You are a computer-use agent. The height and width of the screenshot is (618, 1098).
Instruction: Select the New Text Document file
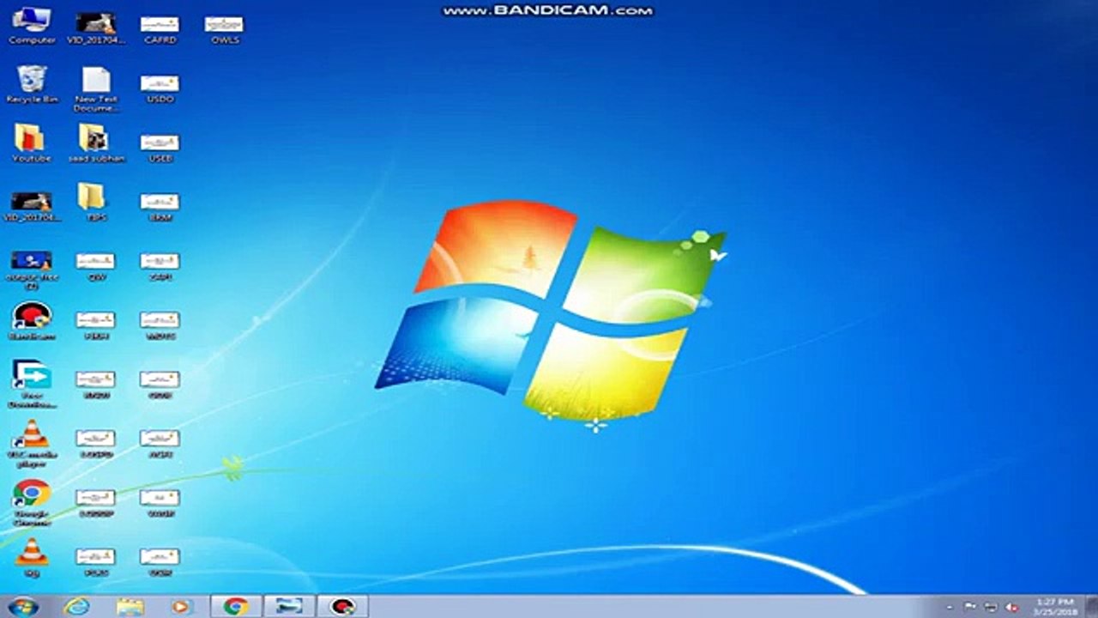click(x=96, y=89)
